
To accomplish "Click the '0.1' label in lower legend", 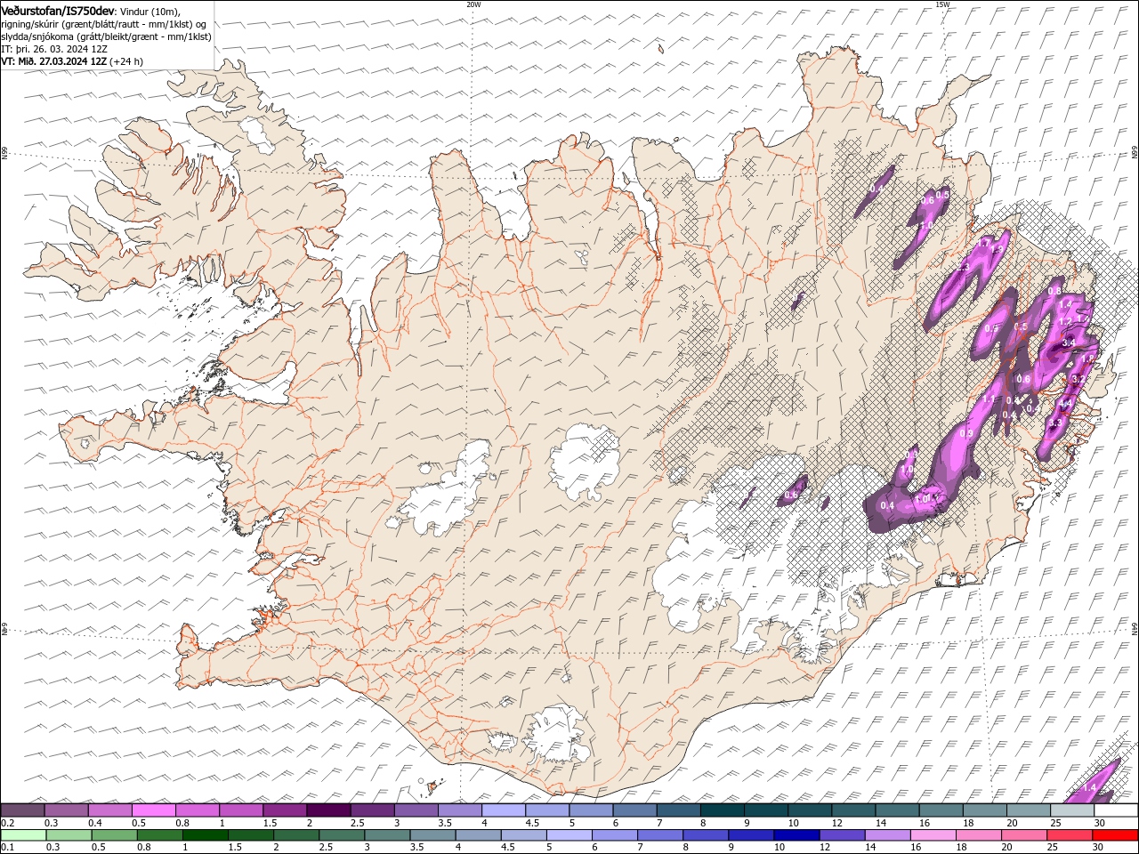I will click(7, 848).
